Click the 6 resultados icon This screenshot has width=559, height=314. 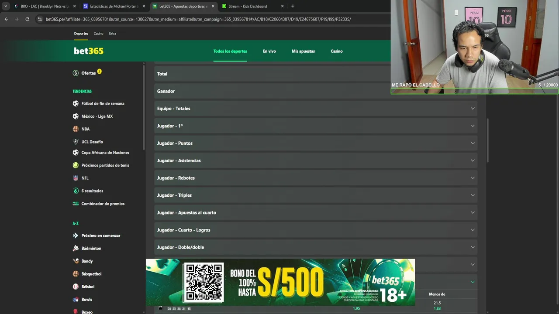point(76,191)
